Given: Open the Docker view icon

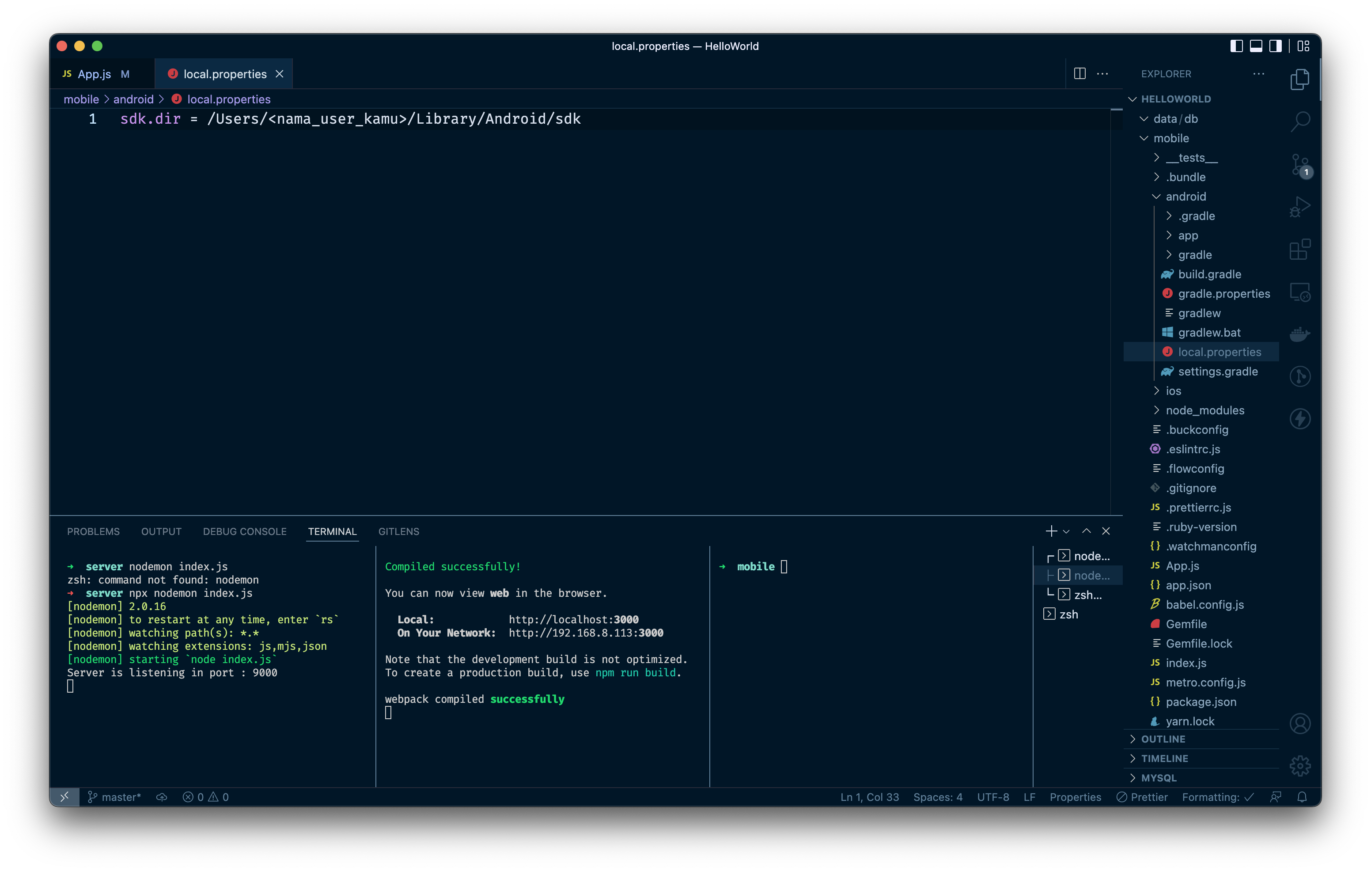Looking at the screenshot, I should (1300, 334).
